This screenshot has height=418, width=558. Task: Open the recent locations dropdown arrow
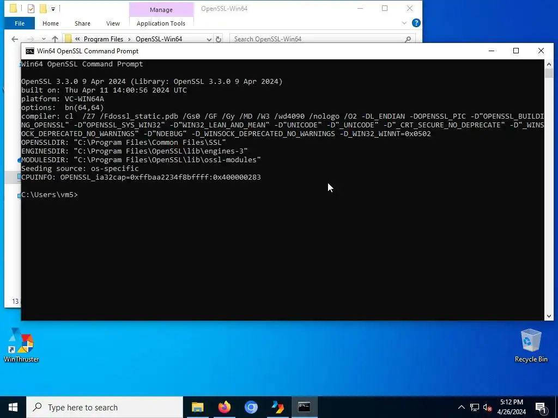pos(44,39)
